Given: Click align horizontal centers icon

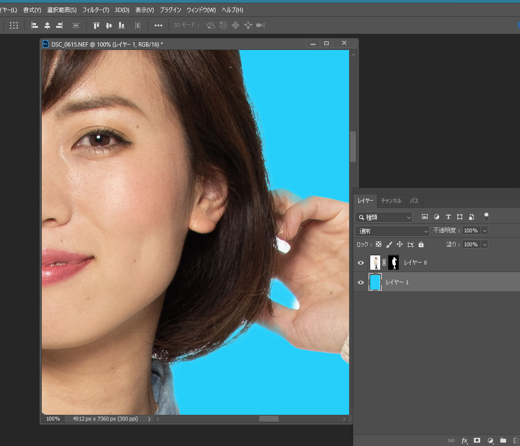Looking at the screenshot, I should [x=47, y=25].
